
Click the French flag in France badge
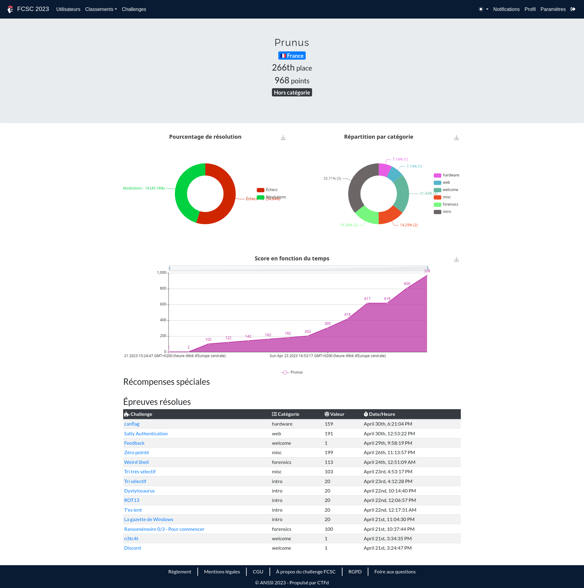point(283,56)
